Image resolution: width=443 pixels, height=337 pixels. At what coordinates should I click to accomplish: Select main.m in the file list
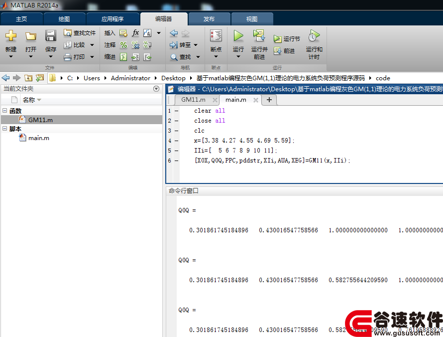[x=82, y=138]
